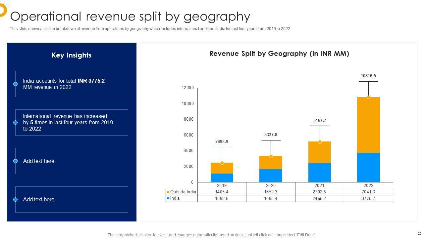Select the 10816.5 data label
Screen dimensions: 424x238
(368, 76)
